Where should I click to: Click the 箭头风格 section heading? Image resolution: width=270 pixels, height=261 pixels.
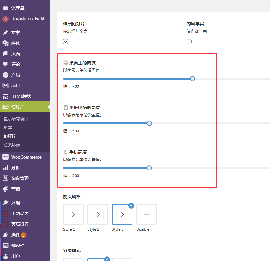[x=72, y=197]
